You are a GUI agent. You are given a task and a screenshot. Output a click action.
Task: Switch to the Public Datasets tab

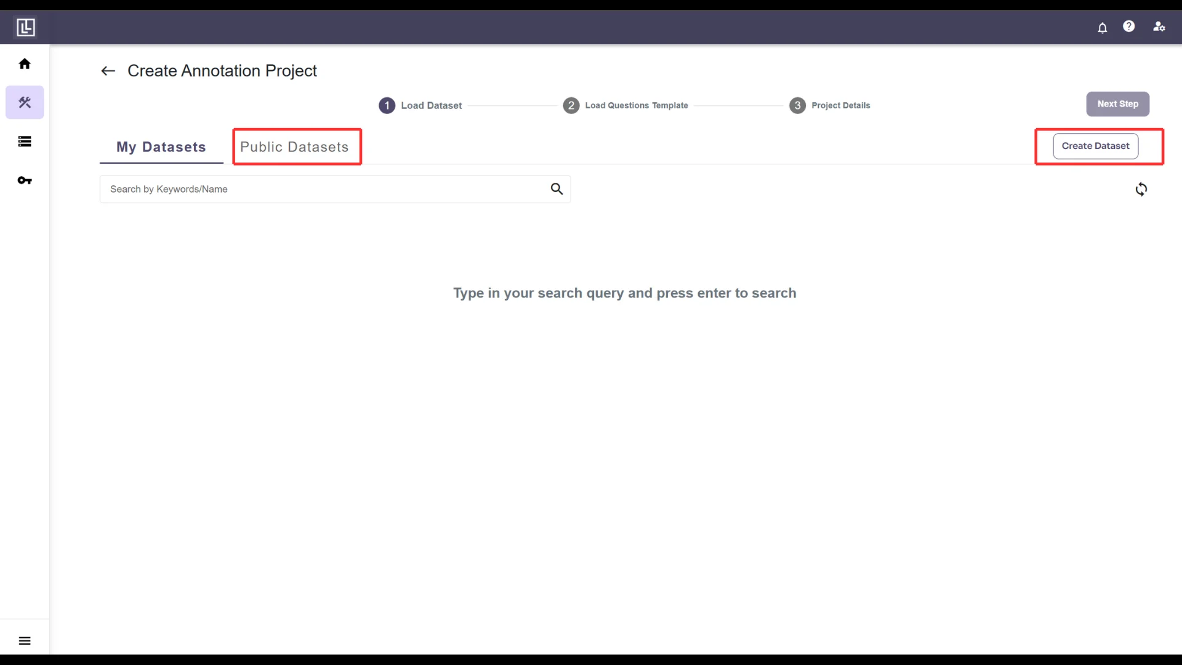294,147
